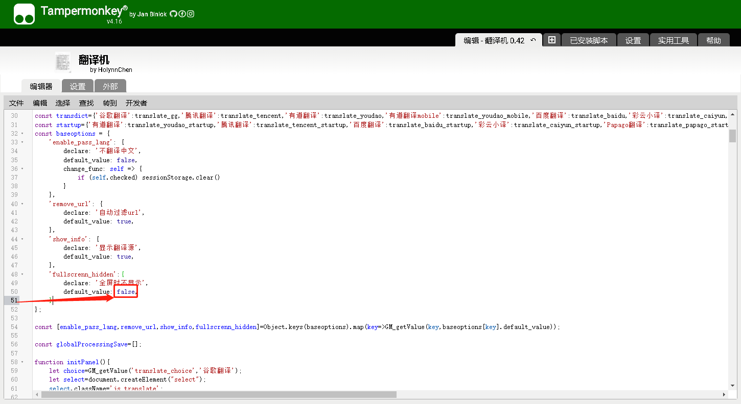This screenshot has height=404, width=741.
Task: Click 'fullscrenn_hidden' key on line 48
Action: point(83,274)
